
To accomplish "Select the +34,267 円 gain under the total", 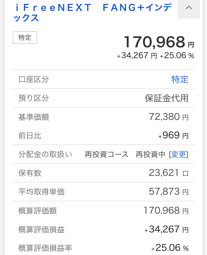I will coord(137,56).
